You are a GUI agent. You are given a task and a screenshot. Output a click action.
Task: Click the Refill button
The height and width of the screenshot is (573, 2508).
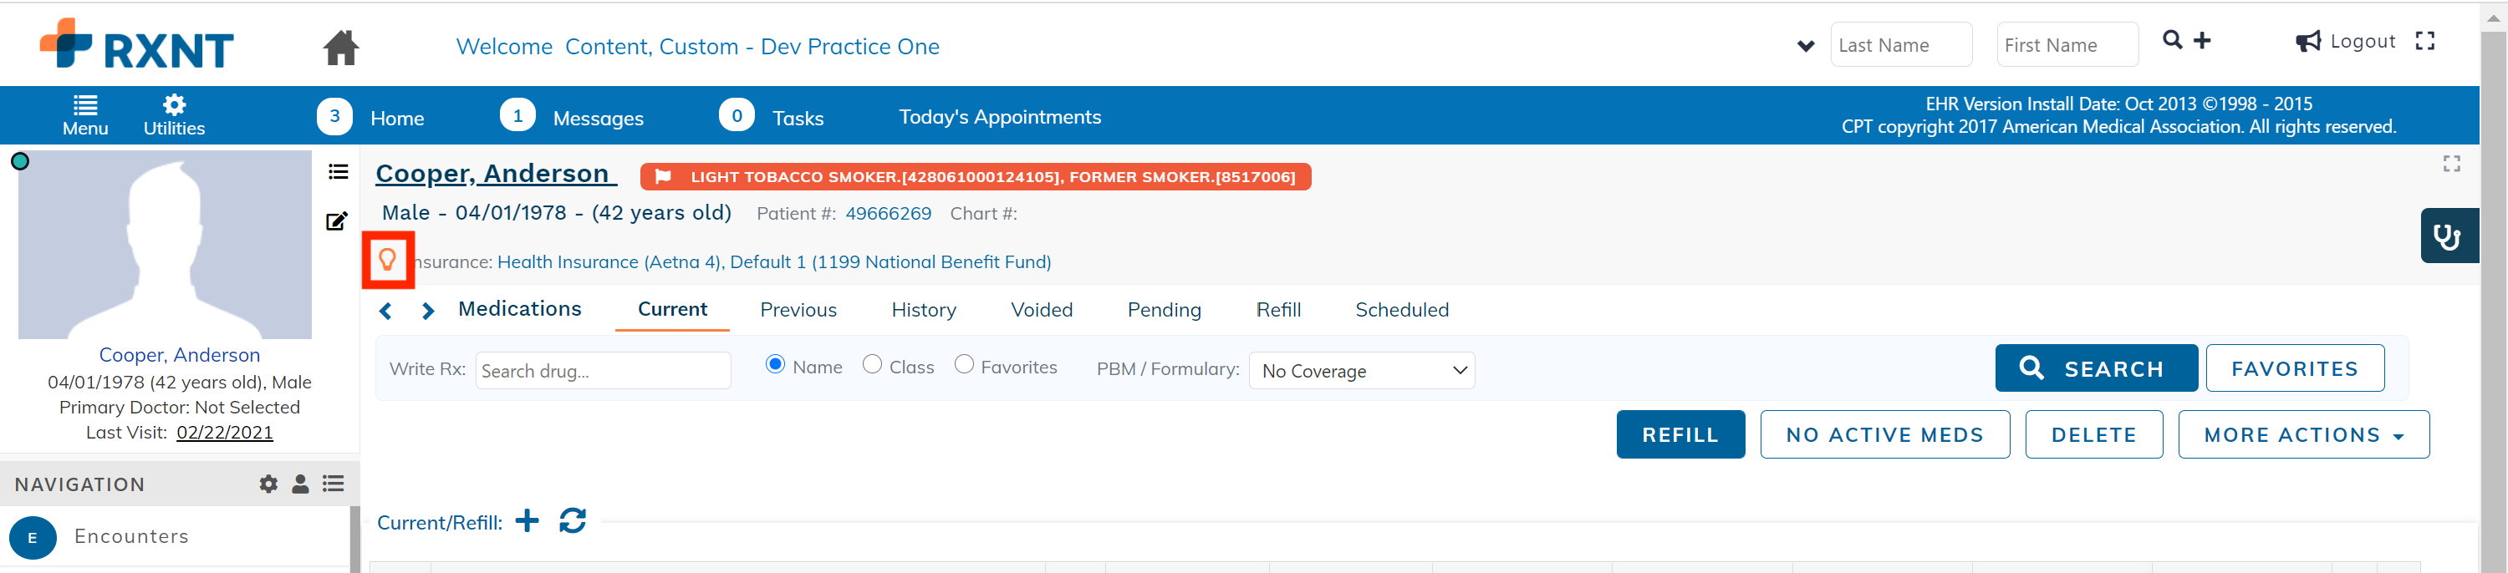[1680, 435]
